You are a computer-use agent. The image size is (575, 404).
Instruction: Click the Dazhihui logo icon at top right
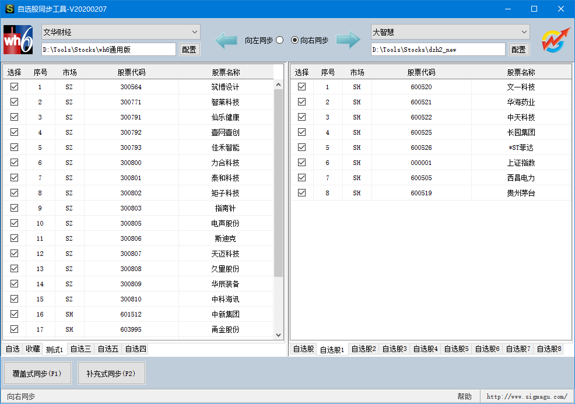[x=555, y=40]
